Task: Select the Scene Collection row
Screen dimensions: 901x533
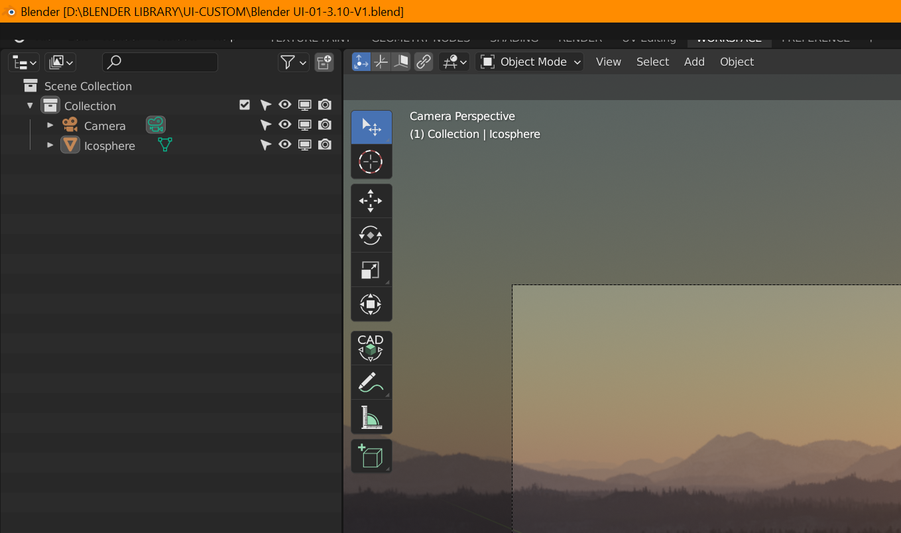Action: [171, 86]
